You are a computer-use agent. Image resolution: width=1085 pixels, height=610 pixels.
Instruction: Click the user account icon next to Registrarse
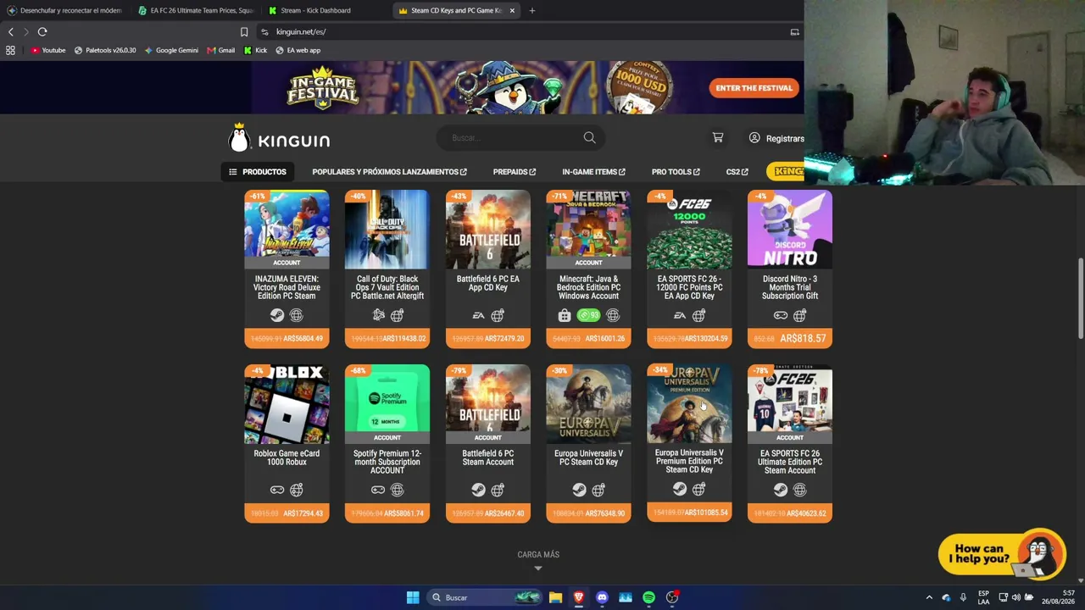[x=754, y=138]
